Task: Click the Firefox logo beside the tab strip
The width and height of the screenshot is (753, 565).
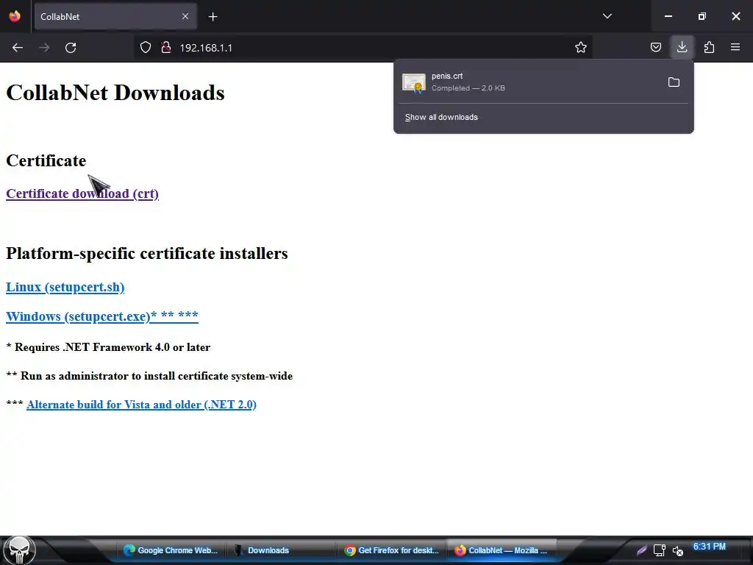Action: pos(15,16)
